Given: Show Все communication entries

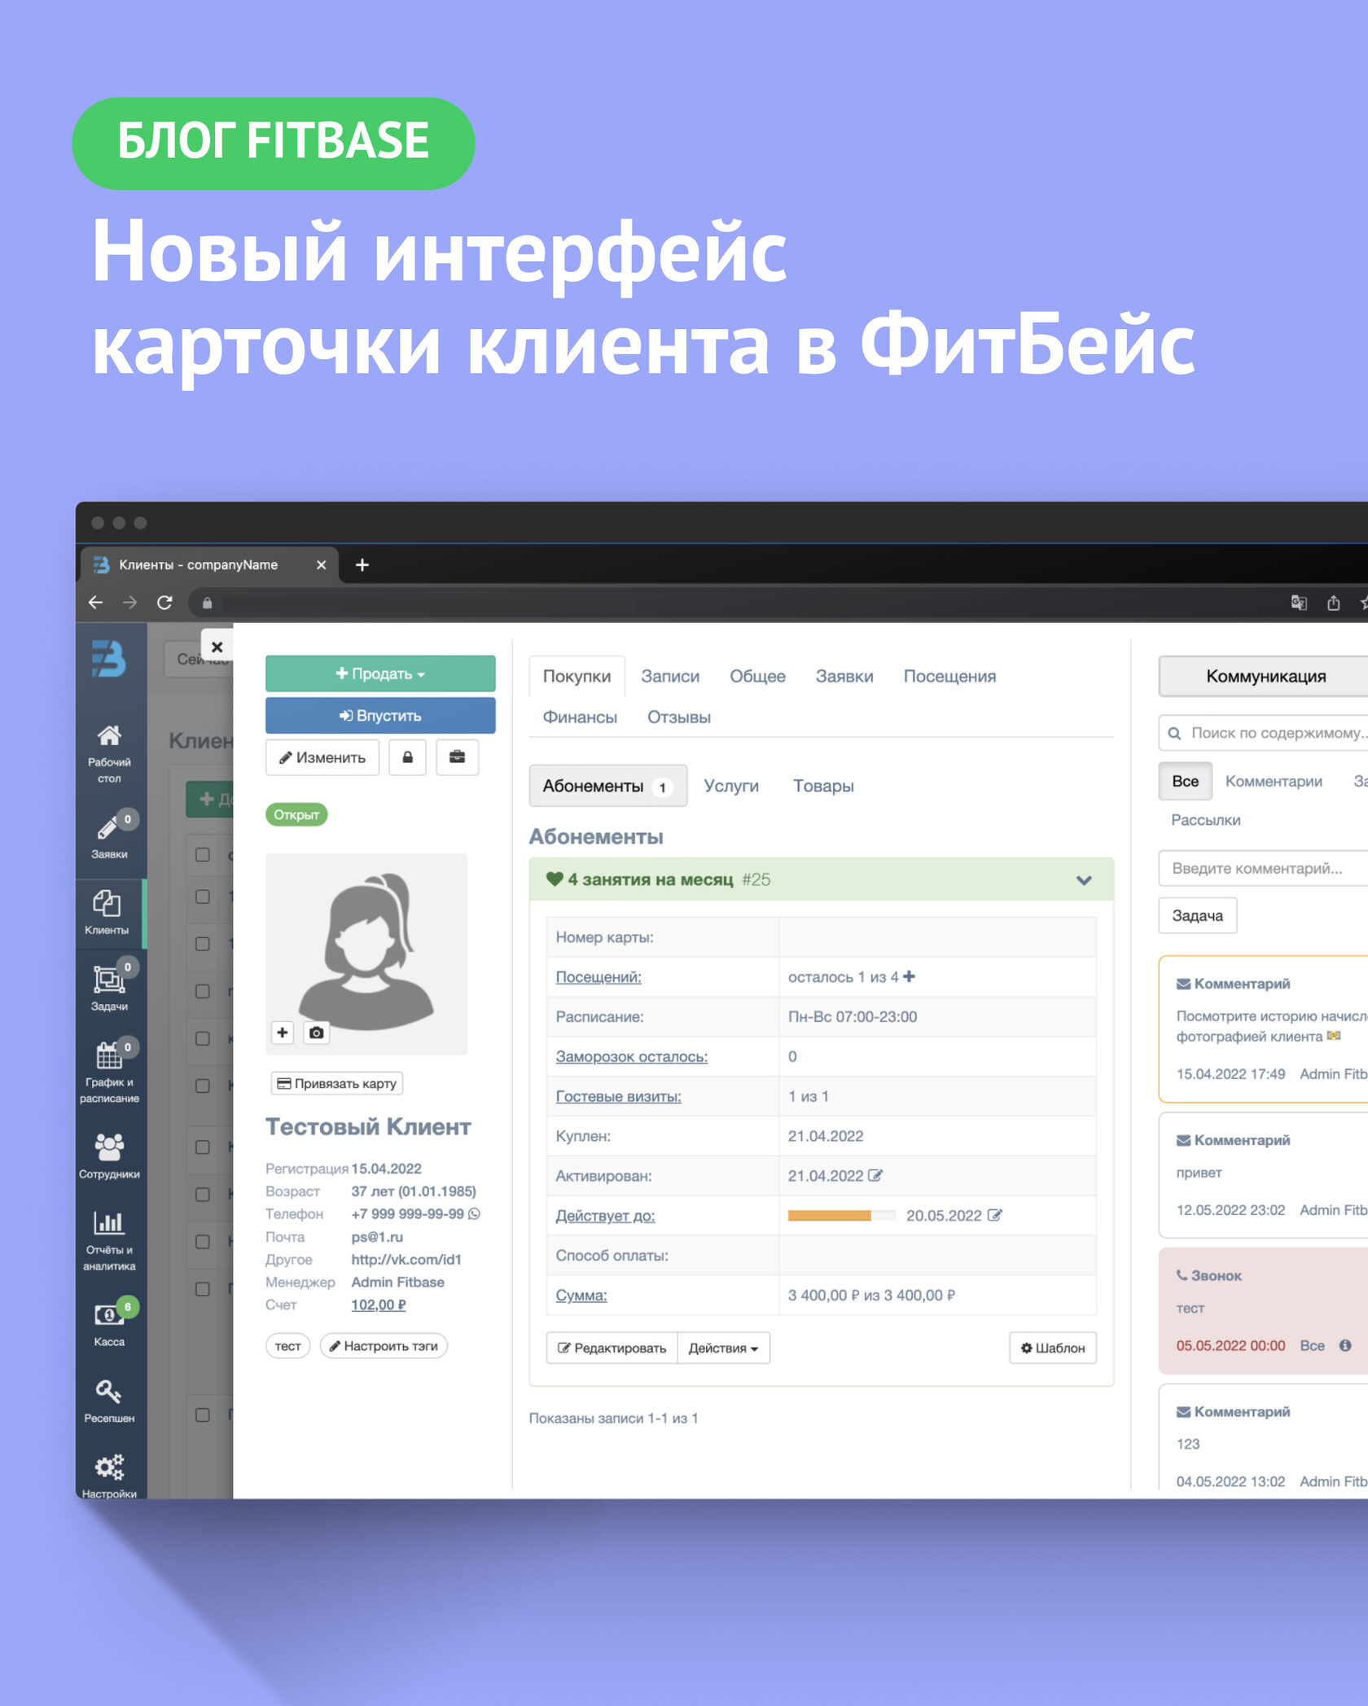Looking at the screenshot, I should coord(1185,781).
